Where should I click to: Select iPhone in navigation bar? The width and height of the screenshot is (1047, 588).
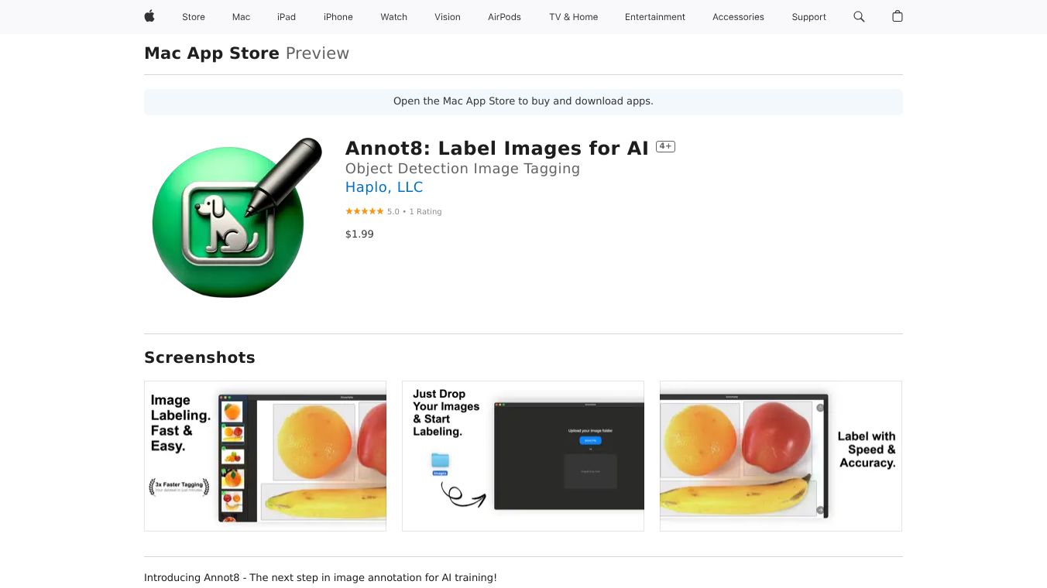click(338, 17)
